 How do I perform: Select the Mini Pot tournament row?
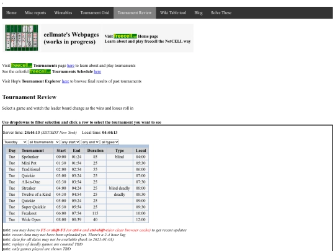77,163
